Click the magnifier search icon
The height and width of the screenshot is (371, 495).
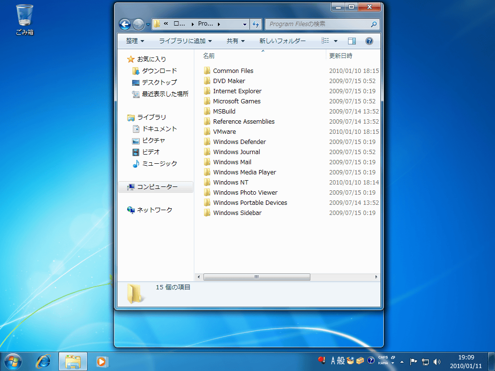374,24
